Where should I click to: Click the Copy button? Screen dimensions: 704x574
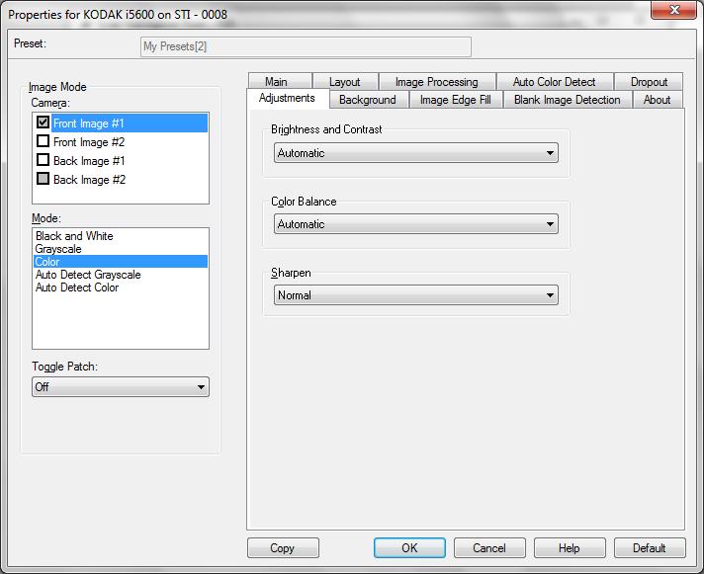tap(283, 548)
